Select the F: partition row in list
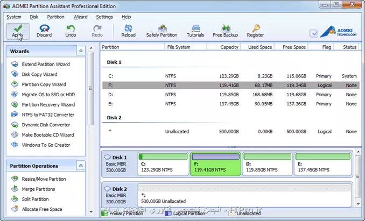 [x=231, y=85]
